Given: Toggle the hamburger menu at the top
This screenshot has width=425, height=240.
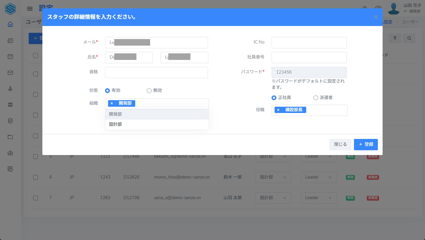Looking at the screenshot, I should click(x=30, y=9).
